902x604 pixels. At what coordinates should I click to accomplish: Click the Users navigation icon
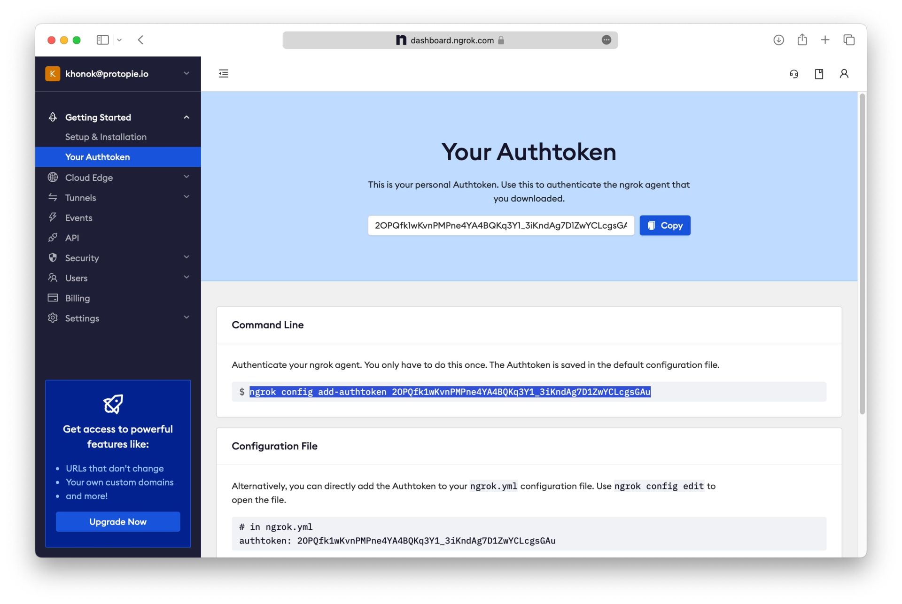[x=53, y=278]
